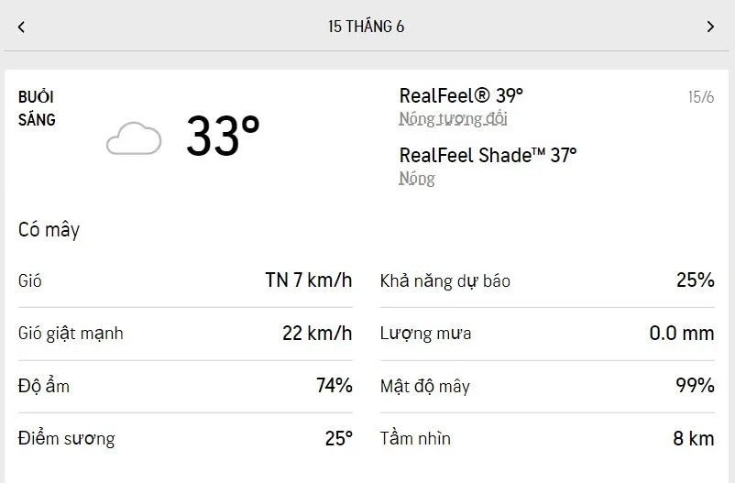Select the Khả năng dự báo row

pyautogui.click(x=547, y=280)
